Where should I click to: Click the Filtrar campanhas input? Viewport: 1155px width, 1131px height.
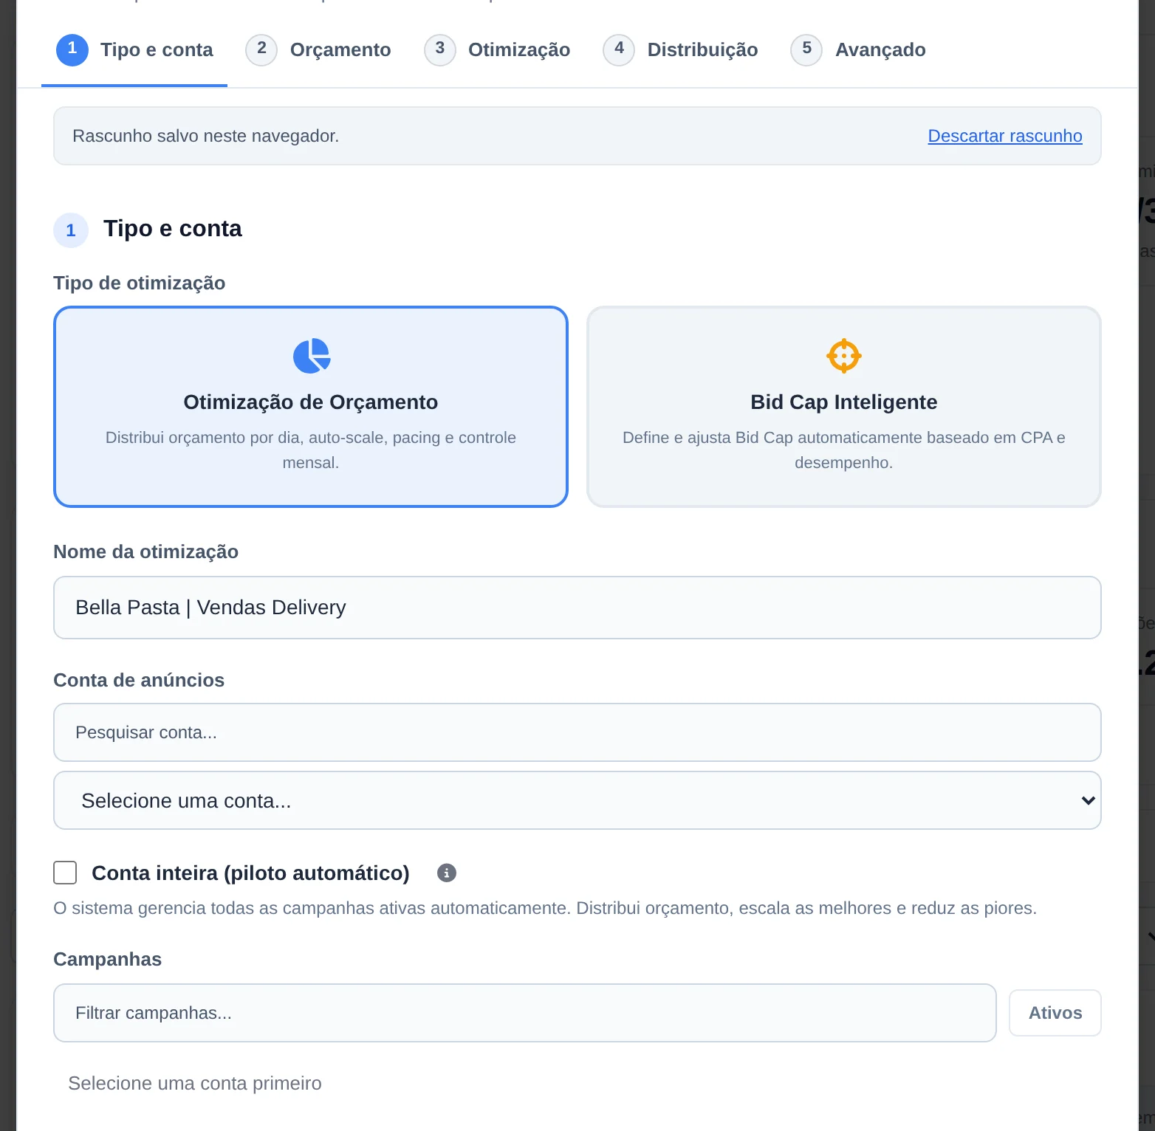525,1013
